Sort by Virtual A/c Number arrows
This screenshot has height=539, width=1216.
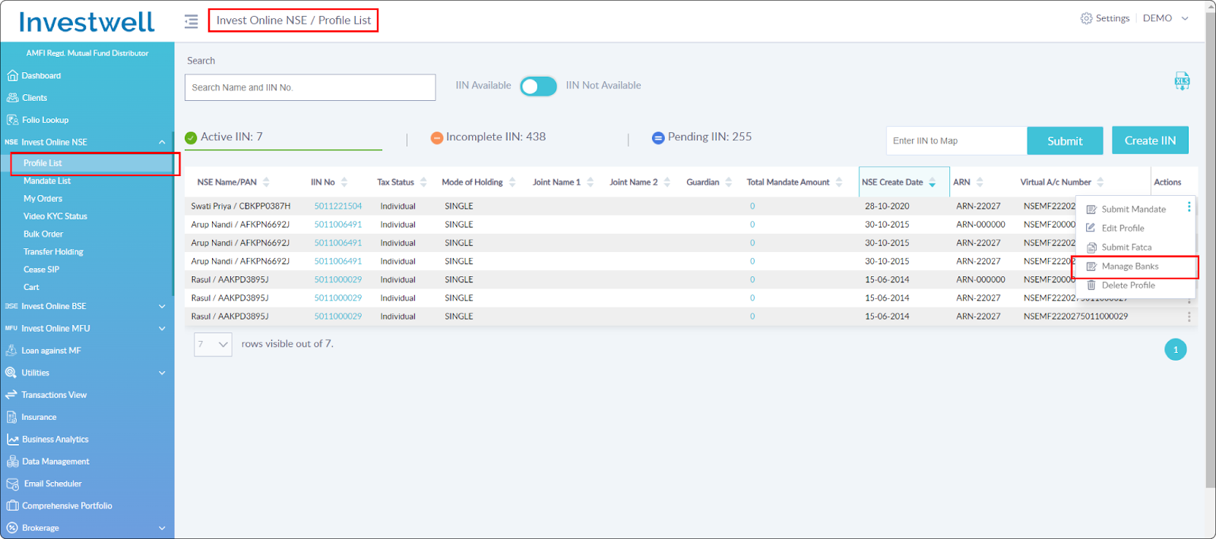point(1100,182)
